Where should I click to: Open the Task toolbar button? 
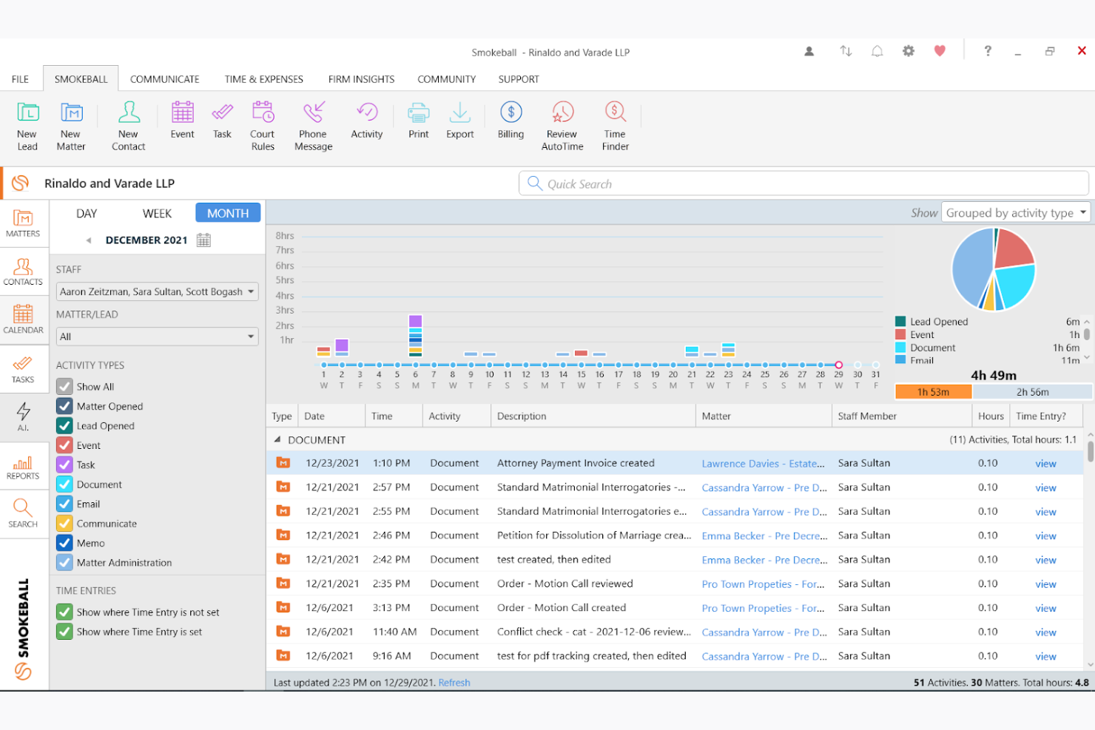click(223, 121)
